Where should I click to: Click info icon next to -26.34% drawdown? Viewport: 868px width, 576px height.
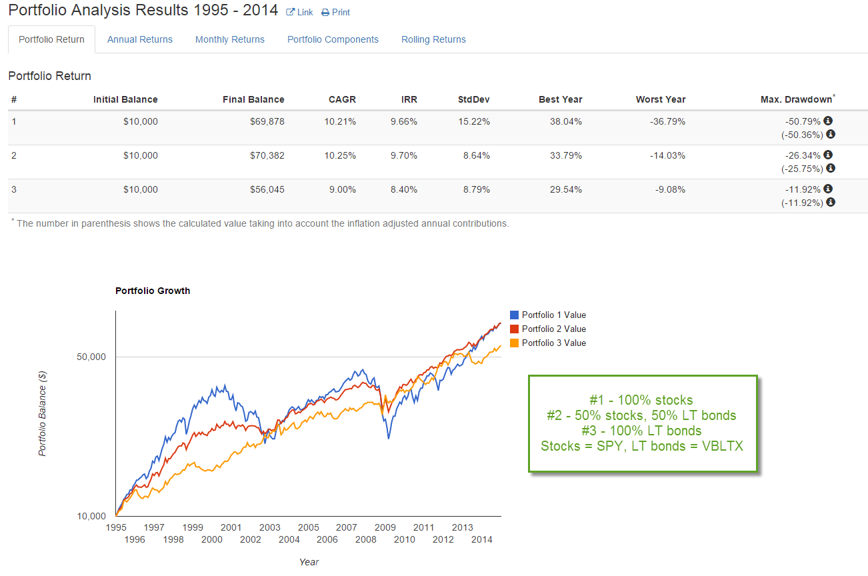[x=828, y=155]
